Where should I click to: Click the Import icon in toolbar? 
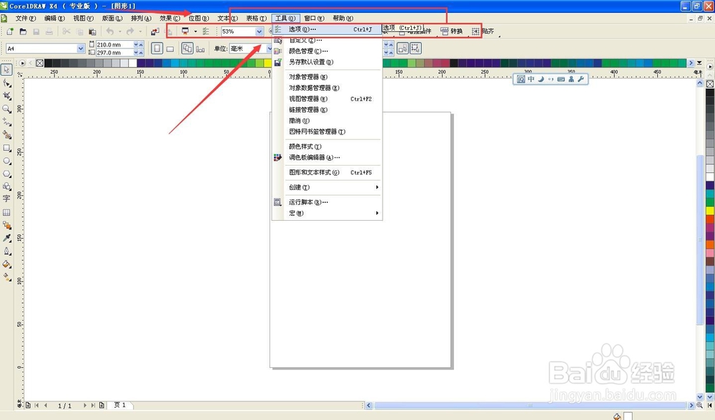pyautogui.click(x=155, y=31)
